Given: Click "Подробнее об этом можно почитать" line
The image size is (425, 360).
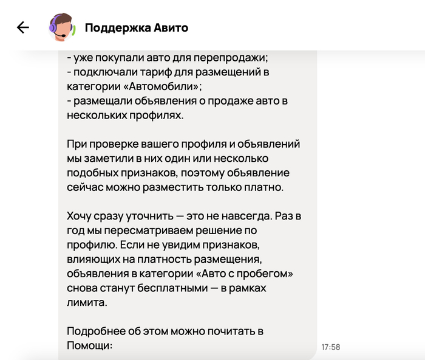Looking at the screenshot, I should [x=166, y=331].
